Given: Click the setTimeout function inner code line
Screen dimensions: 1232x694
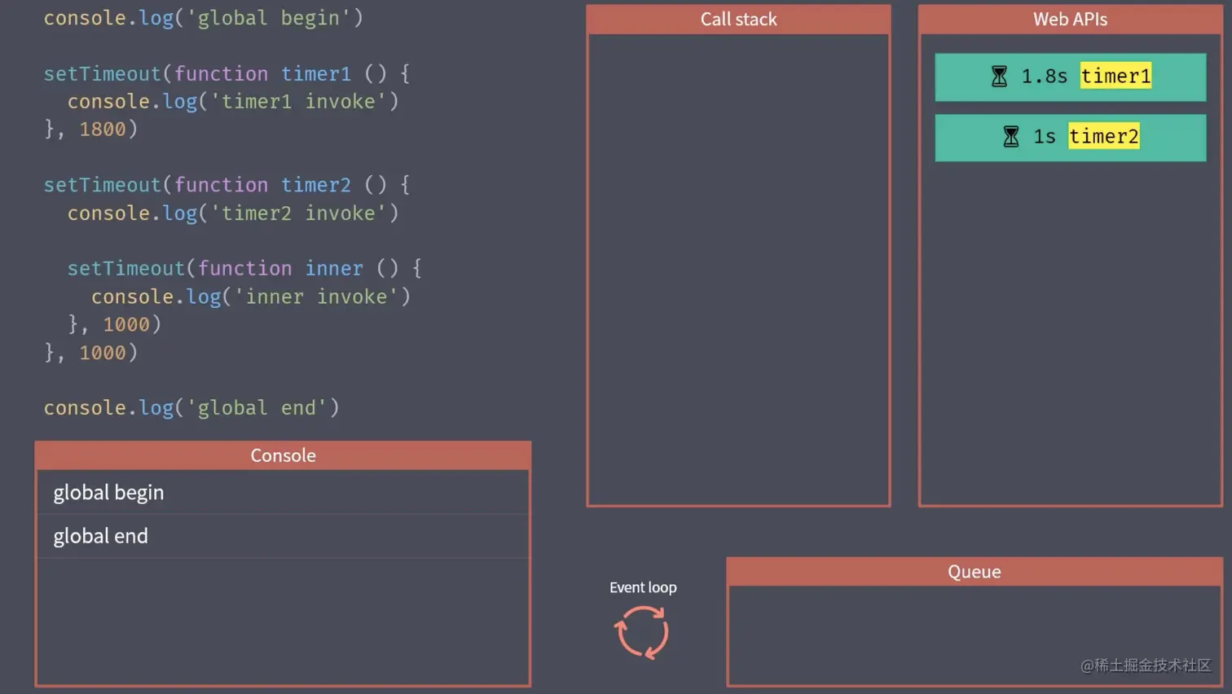Looking at the screenshot, I should click(x=244, y=269).
